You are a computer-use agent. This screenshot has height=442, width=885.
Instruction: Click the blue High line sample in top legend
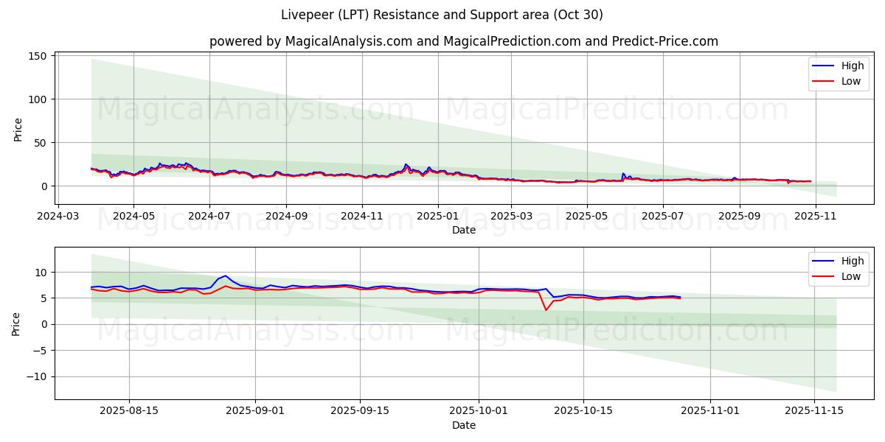(x=824, y=66)
